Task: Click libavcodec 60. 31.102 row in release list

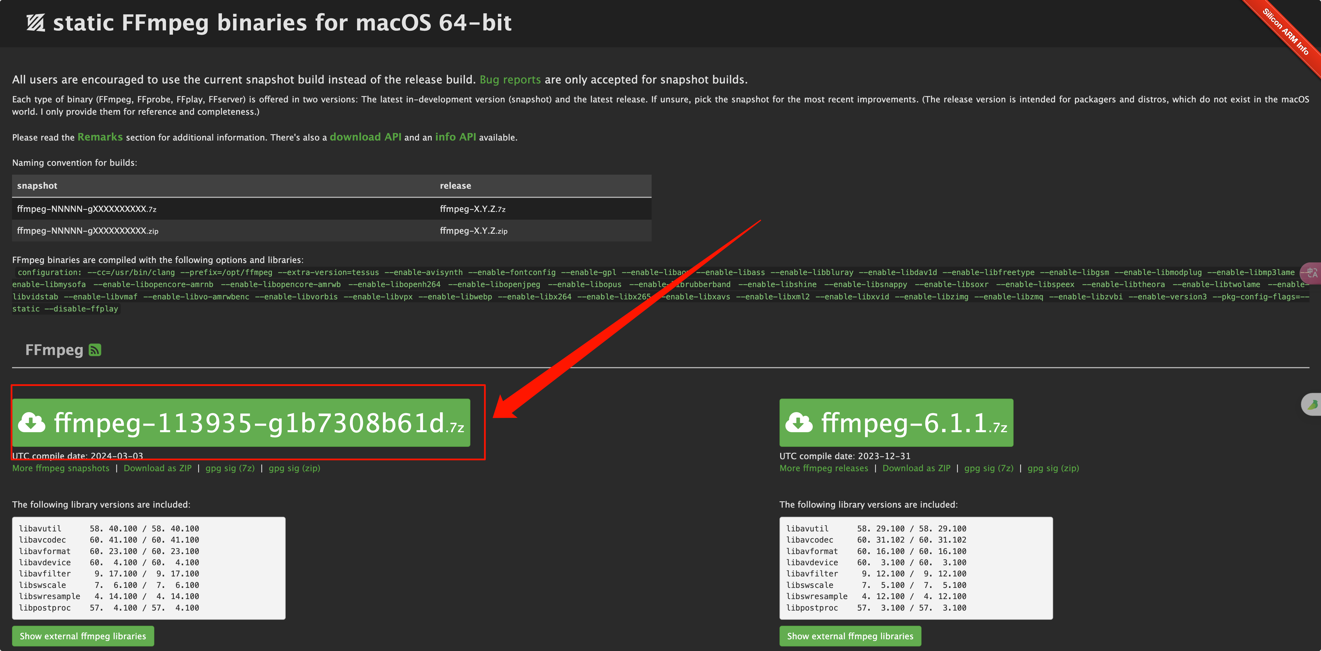Action: pos(876,540)
